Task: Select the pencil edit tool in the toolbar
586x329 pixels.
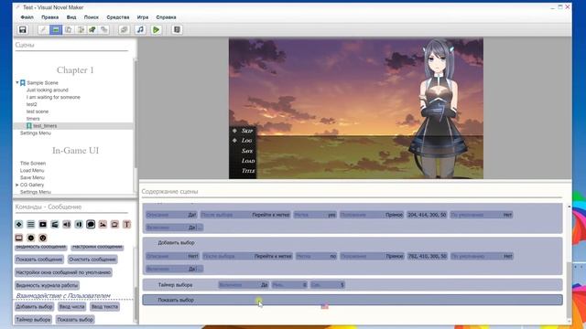Action: click(x=43, y=29)
